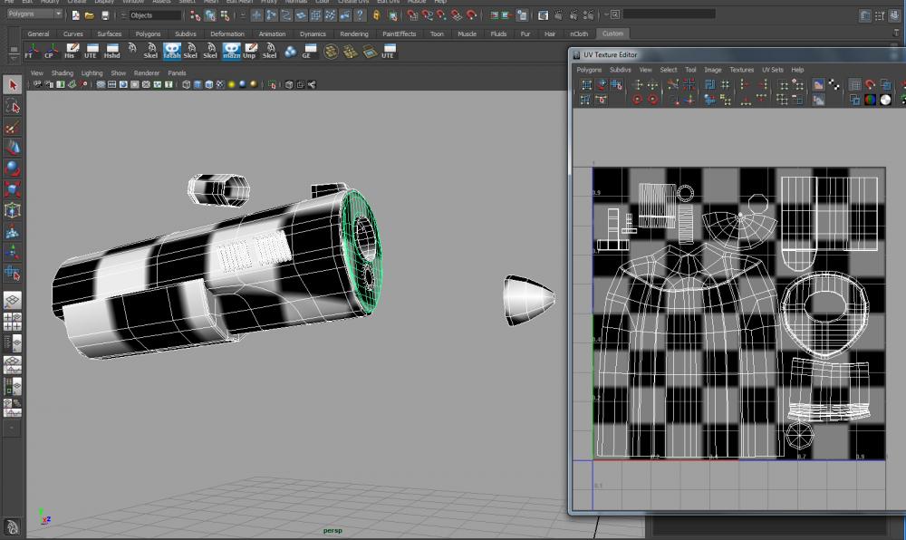Create a new scene file
The image size is (906, 540).
click(76, 15)
